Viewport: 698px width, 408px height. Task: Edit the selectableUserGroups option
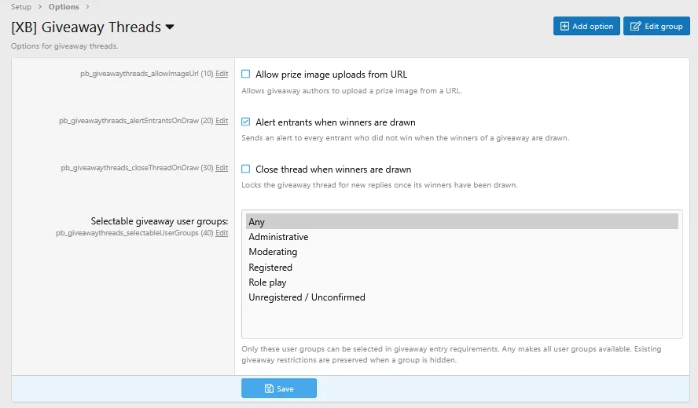[x=222, y=233]
